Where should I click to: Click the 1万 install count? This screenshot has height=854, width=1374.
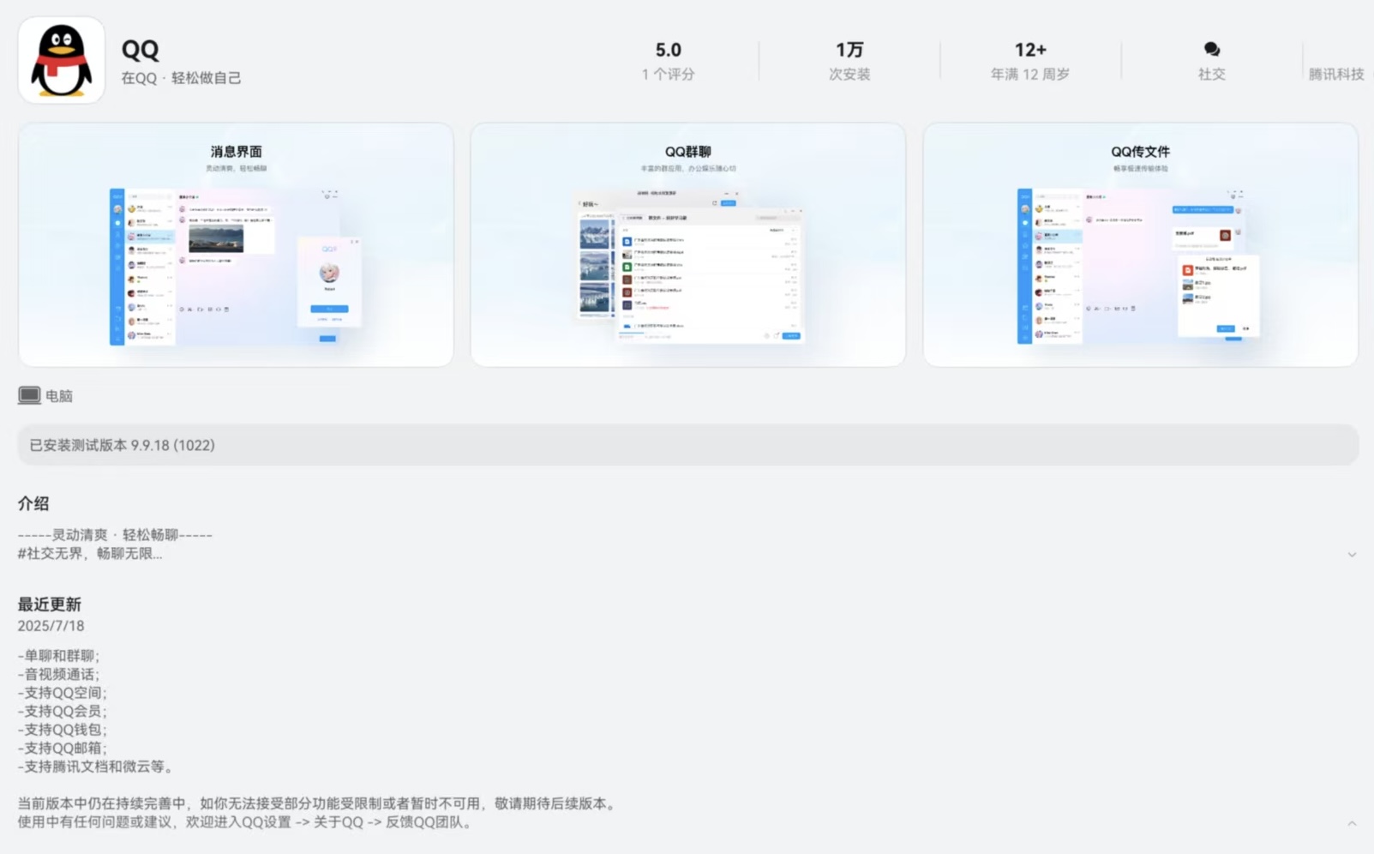(x=849, y=51)
